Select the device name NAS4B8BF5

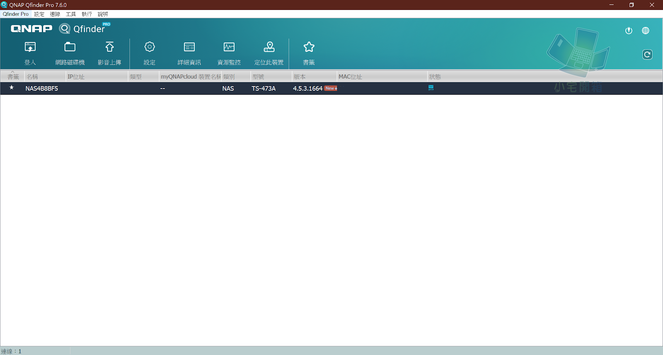42,89
